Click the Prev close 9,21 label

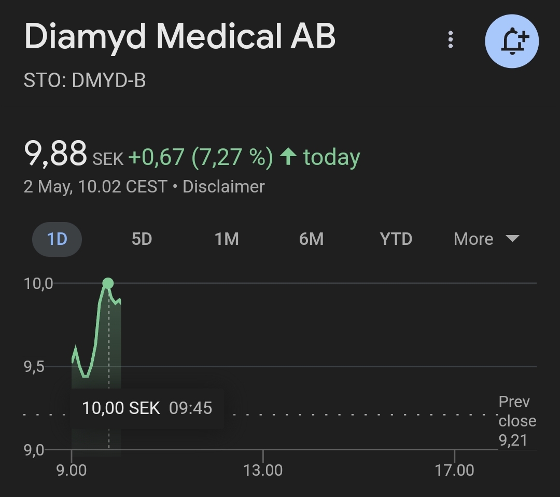click(x=517, y=421)
